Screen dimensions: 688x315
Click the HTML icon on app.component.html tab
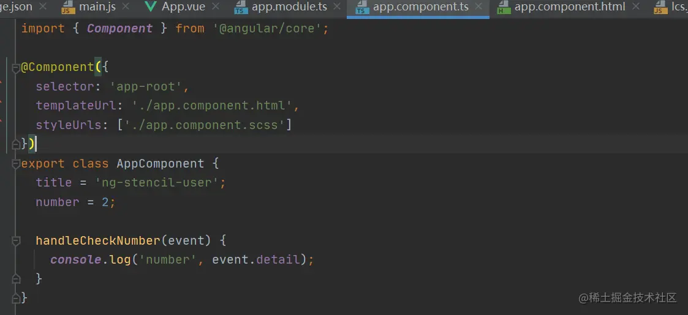click(x=504, y=7)
